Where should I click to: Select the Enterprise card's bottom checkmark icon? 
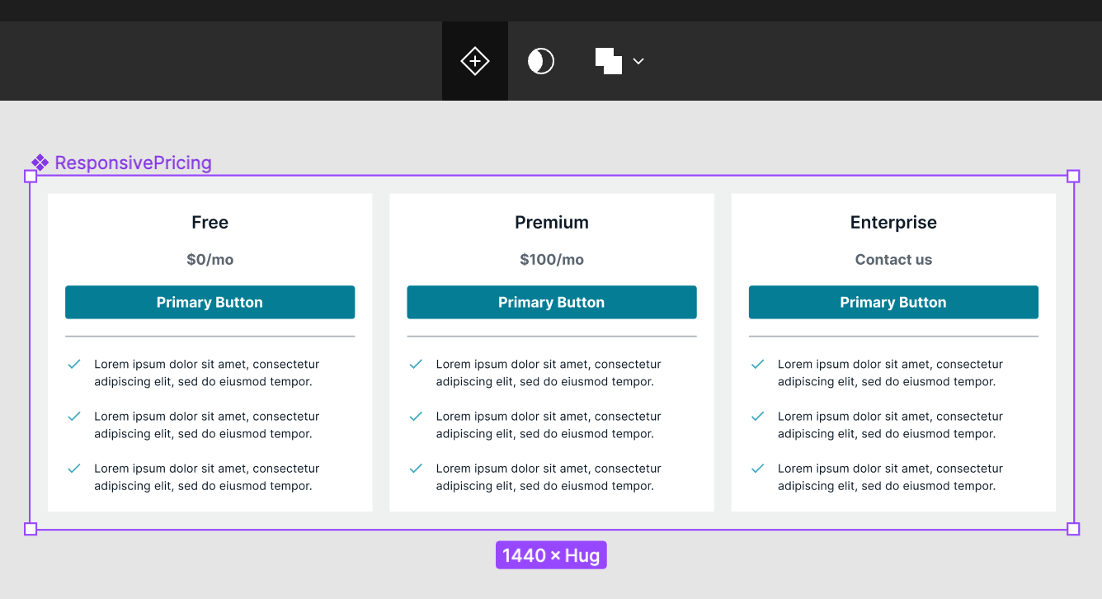[757, 469]
